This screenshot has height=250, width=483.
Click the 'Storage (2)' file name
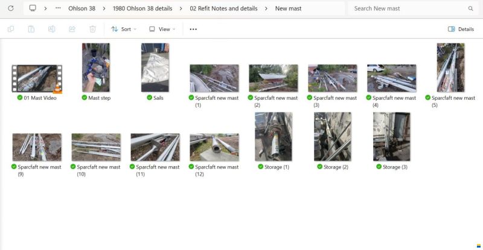click(336, 167)
